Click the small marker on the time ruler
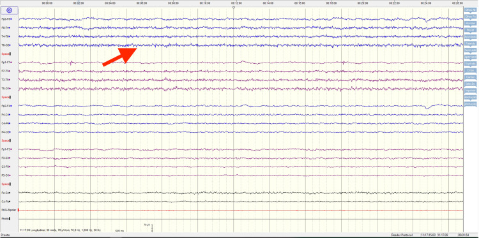Viewport: 479px width, 238px height. 234,7
